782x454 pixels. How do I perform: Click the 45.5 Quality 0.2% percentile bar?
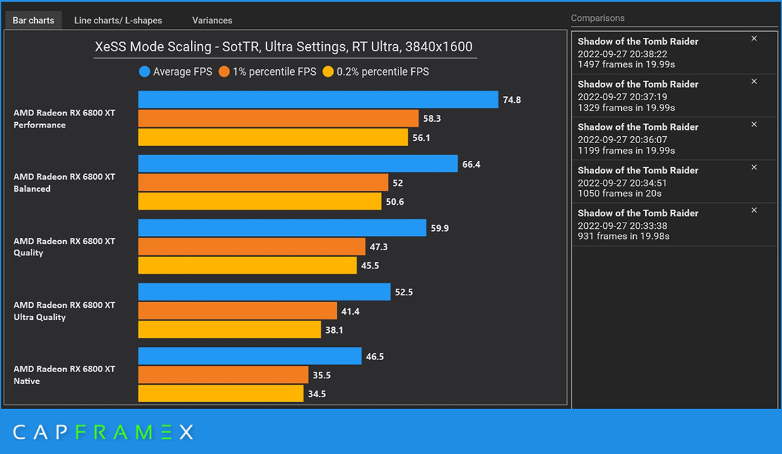point(248,265)
